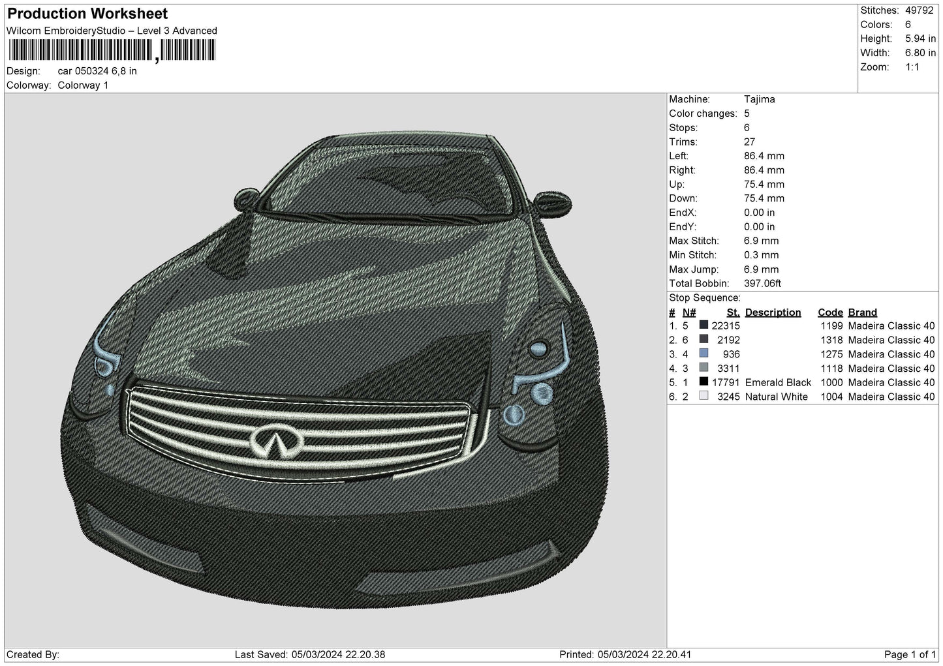
Task: Click the stitches value '49792'
Action: (x=920, y=10)
